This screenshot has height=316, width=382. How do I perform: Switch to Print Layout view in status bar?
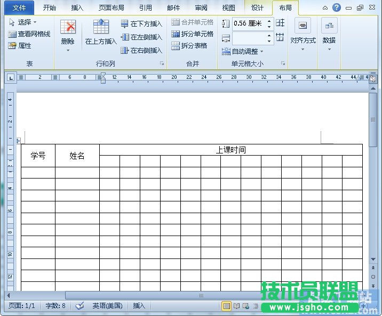[x=227, y=306]
